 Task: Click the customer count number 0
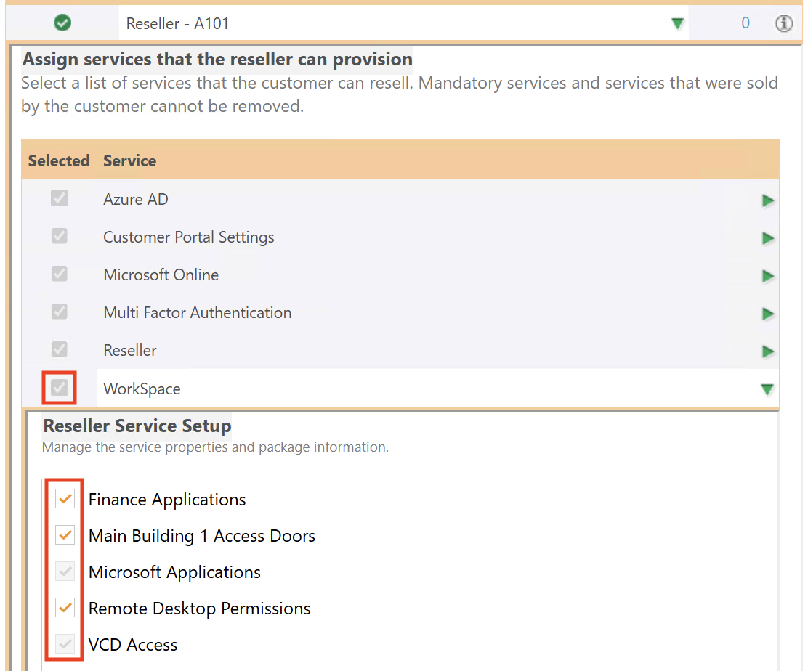click(745, 23)
